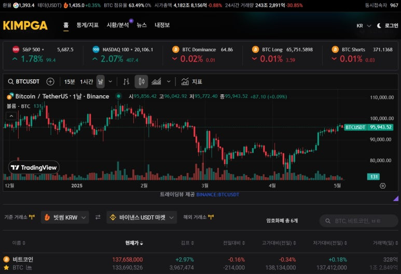Open the NASDAQ 100 index card
The image size is (401, 274).
123,55
